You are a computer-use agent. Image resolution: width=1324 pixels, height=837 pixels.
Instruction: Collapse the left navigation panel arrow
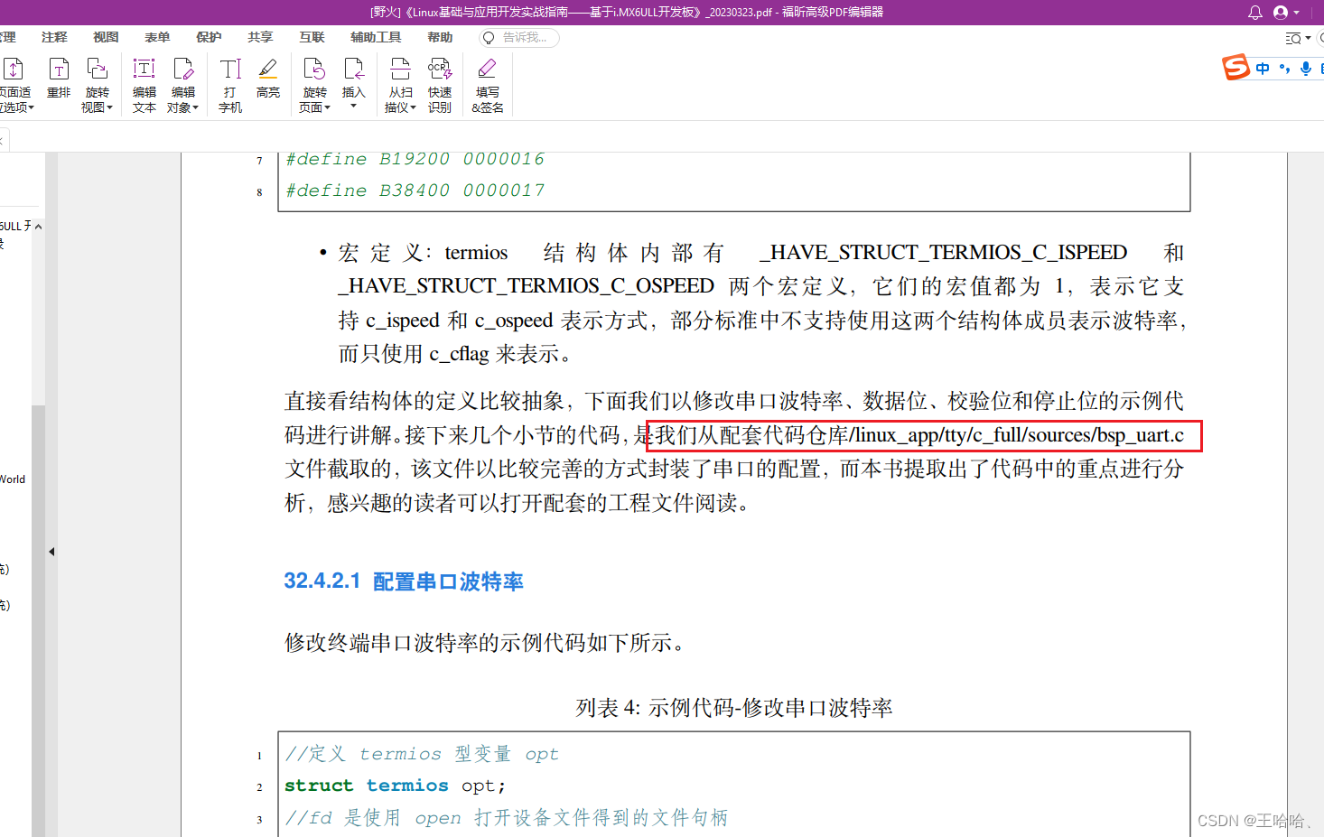(51, 552)
